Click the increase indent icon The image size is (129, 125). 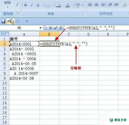pos(116,5)
